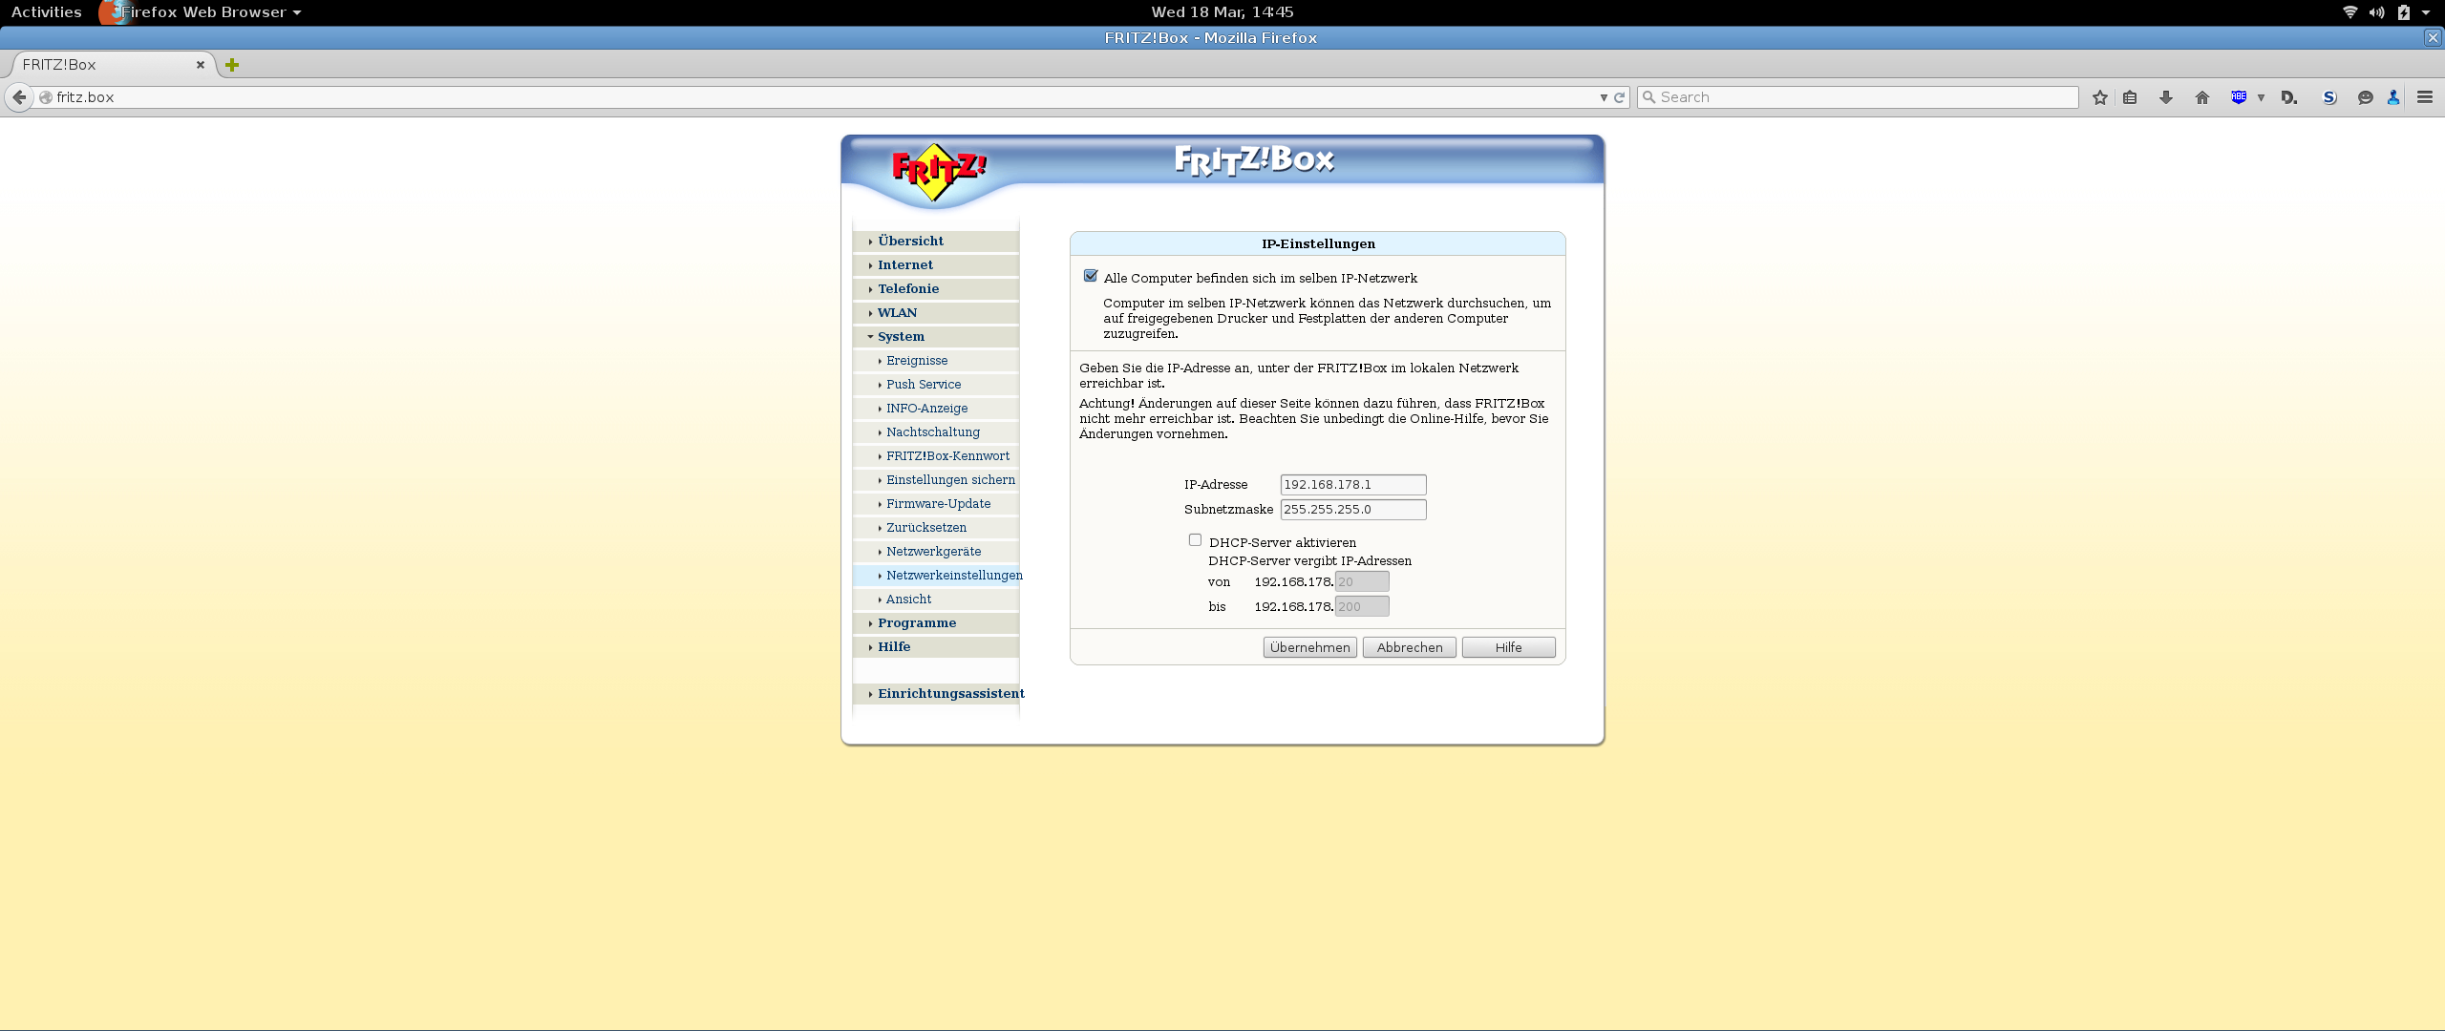Click the Abbrechen button
Screen dimensions: 2445x1031
1409,647
